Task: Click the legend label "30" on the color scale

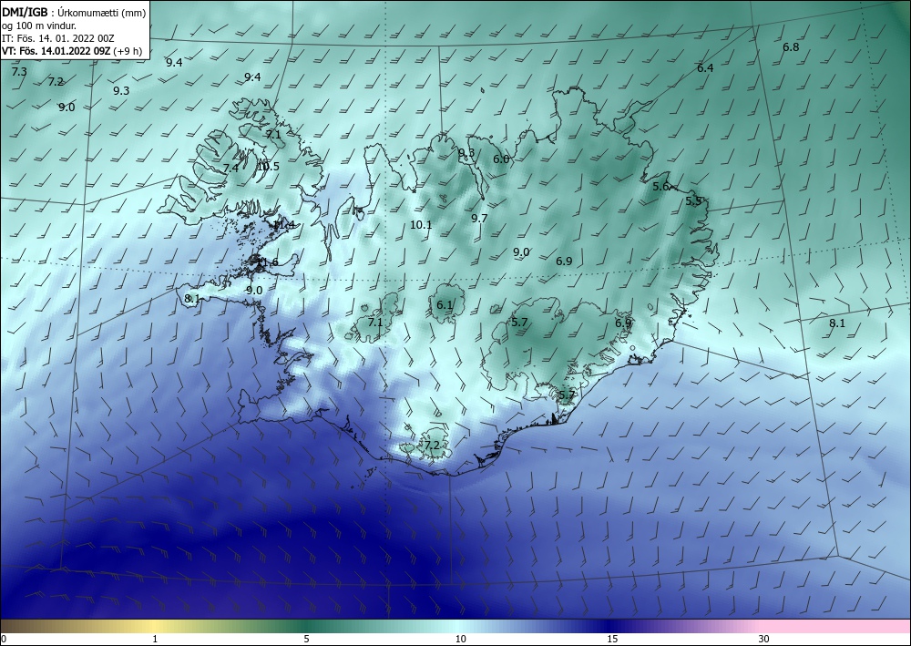Action: 764,639
